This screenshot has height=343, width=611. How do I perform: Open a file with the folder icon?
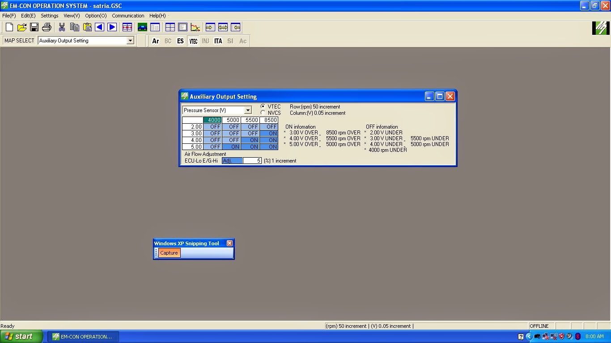(21, 27)
